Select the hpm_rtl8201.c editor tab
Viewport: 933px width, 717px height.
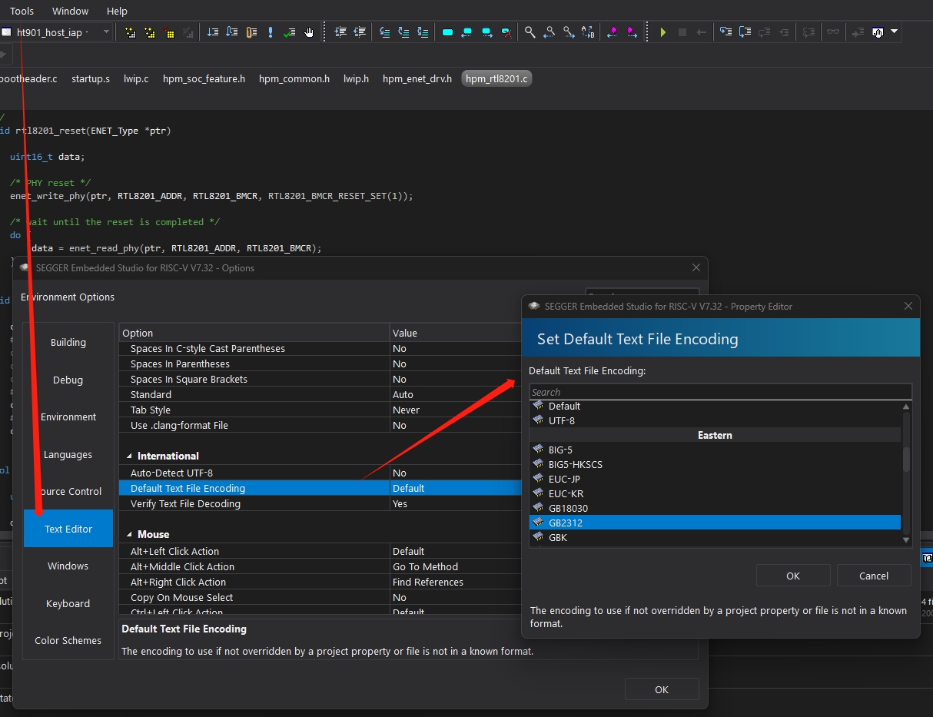(x=497, y=78)
